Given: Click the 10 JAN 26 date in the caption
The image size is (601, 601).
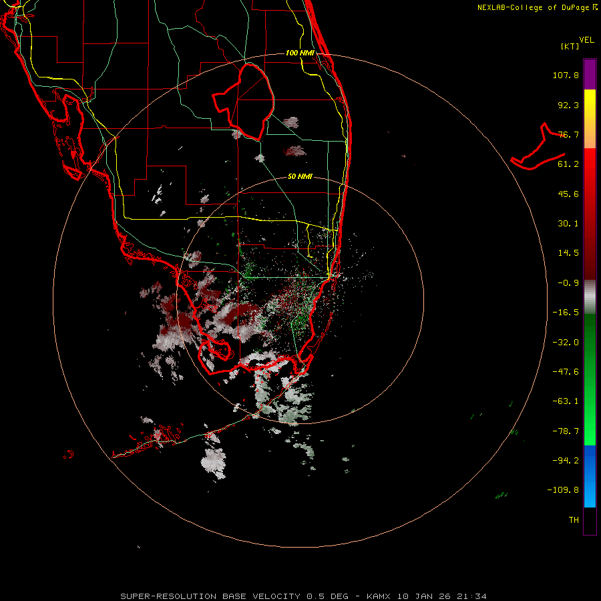Looking at the screenshot, I should point(425,596).
